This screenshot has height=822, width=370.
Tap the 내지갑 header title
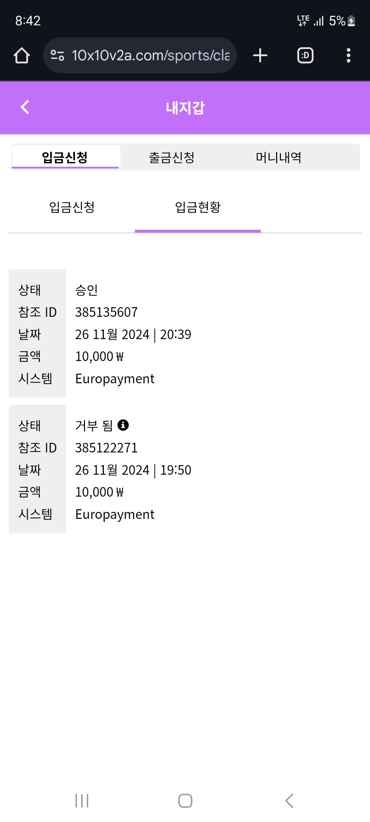pos(185,108)
